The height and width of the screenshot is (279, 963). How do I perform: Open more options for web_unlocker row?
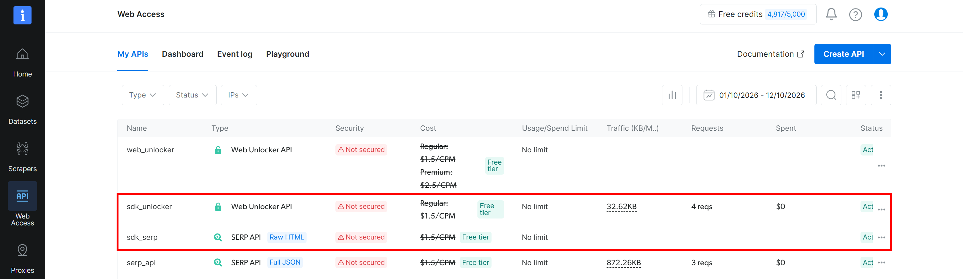(881, 166)
